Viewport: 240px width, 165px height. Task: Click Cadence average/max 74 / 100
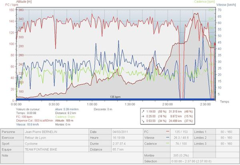[181, 143]
